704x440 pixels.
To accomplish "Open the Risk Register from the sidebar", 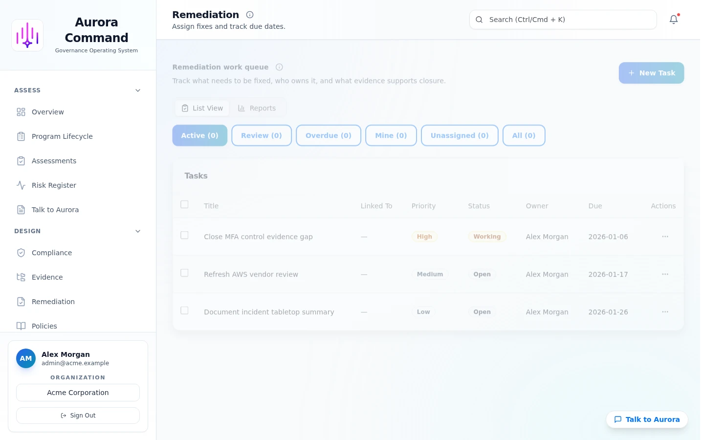I will tap(54, 185).
